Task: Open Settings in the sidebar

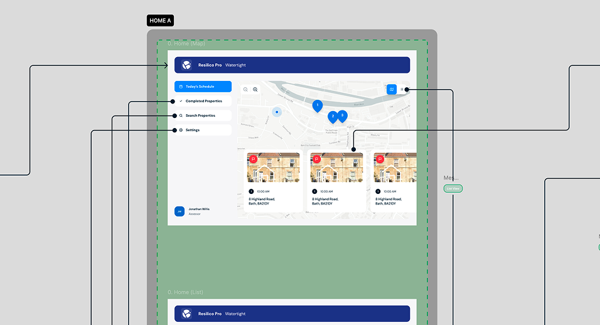Action: pos(203,130)
